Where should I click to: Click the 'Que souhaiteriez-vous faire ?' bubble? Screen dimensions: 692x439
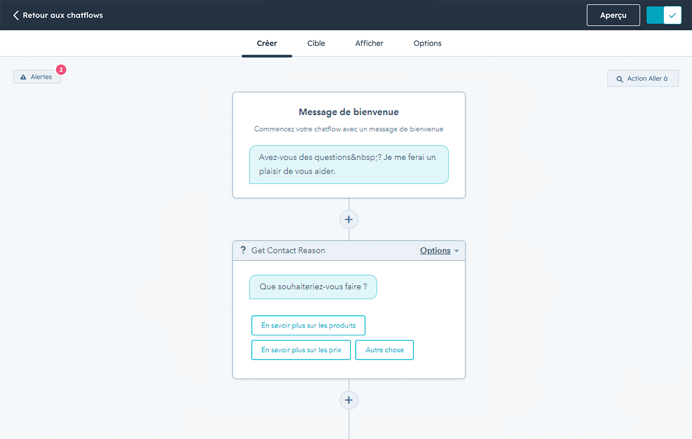tap(312, 287)
